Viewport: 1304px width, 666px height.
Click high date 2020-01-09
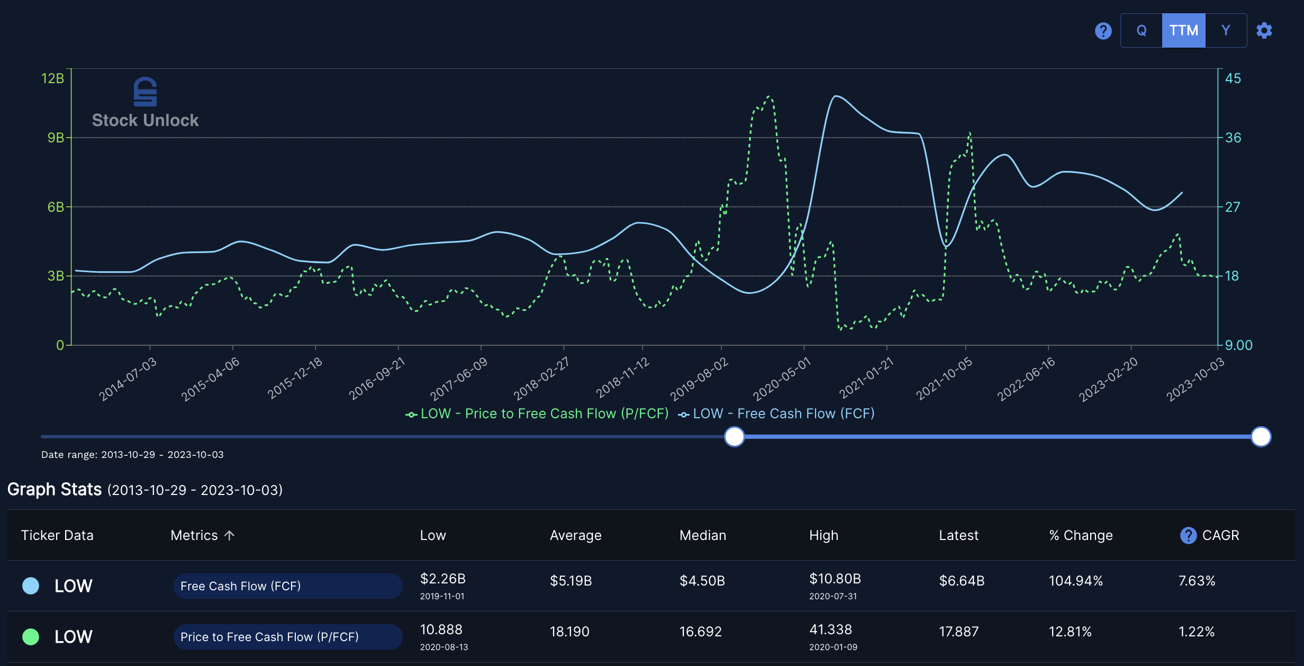click(834, 647)
